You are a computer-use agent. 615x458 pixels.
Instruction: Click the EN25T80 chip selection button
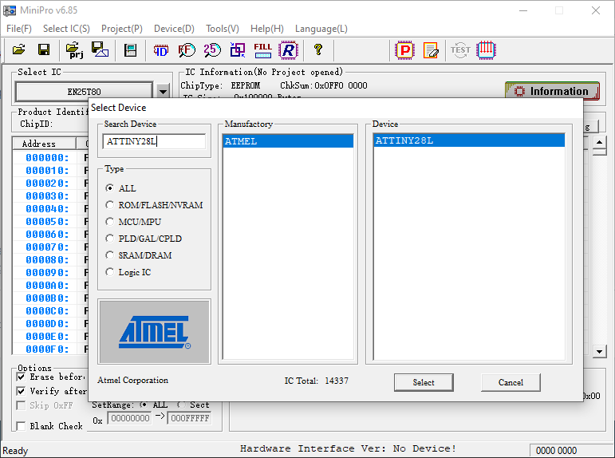pyautogui.click(x=84, y=92)
